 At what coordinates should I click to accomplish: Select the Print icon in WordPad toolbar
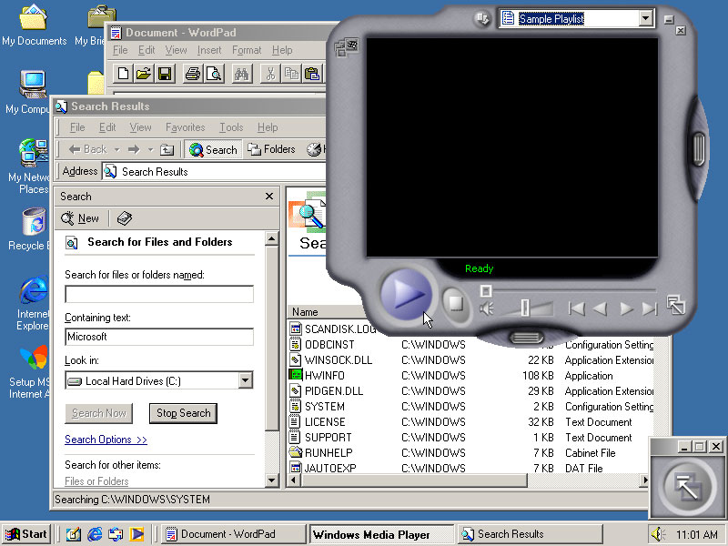(192, 74)
